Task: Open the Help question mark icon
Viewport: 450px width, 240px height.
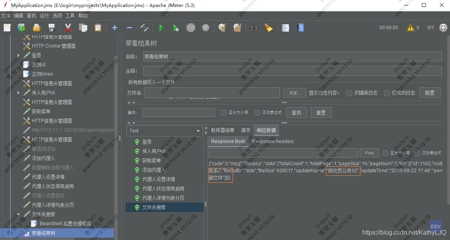Action: [301, 28]
